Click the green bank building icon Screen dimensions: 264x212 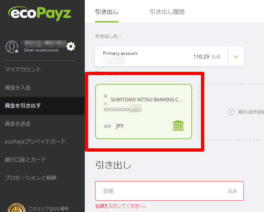tap(178, 126)
